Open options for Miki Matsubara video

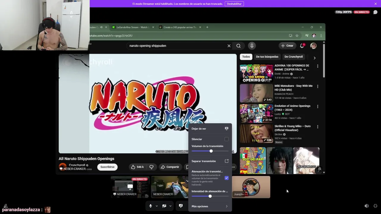(x=318, y=86)
